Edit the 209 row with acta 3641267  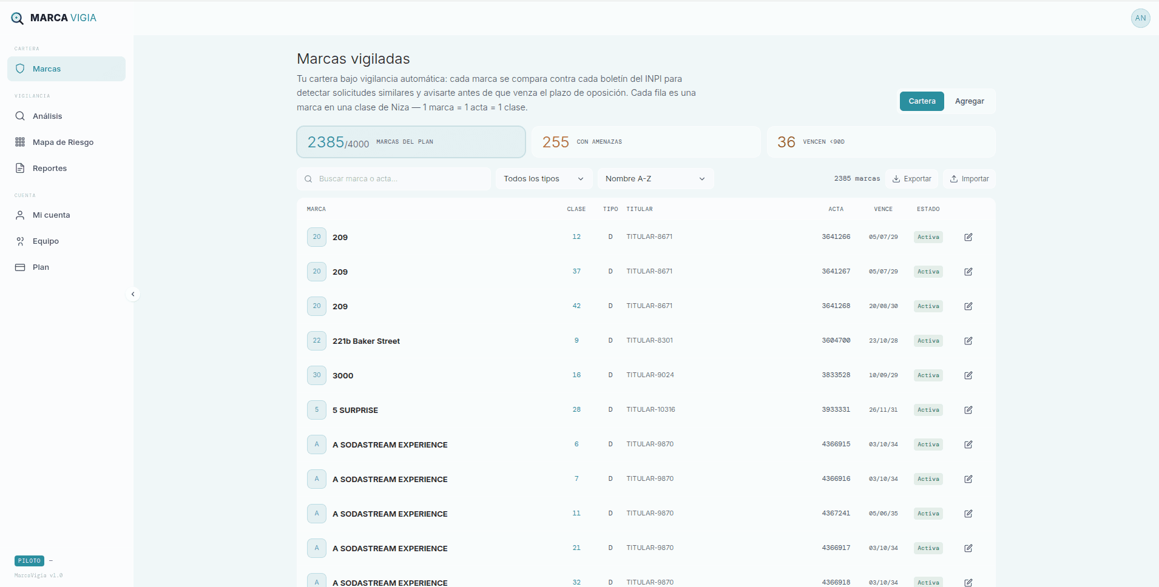point(968,272)
